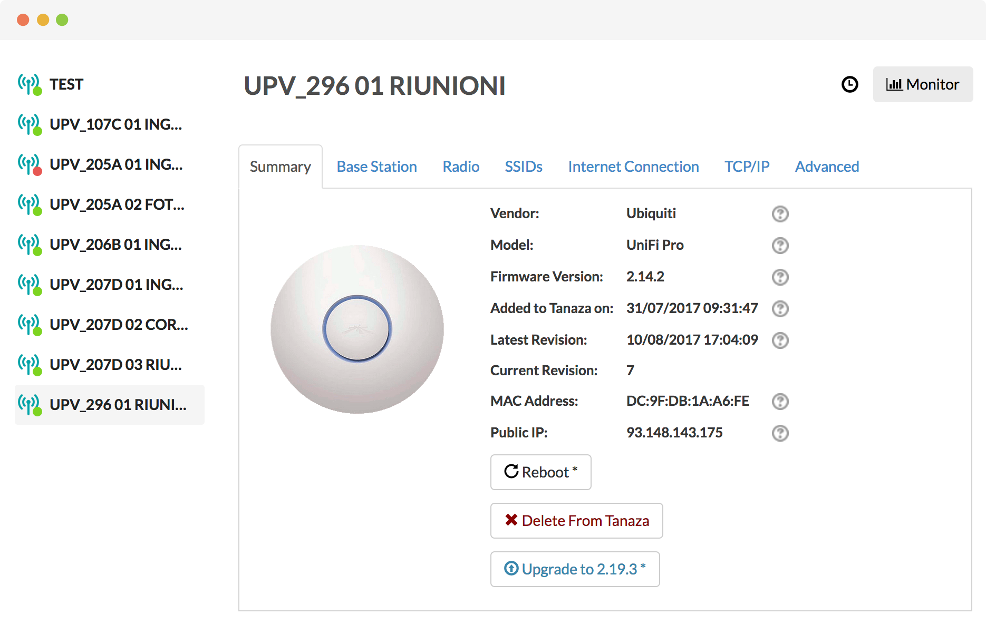The image size is (986, 624).
Task: Open the Radio tab
Action: tap(461, 167)
